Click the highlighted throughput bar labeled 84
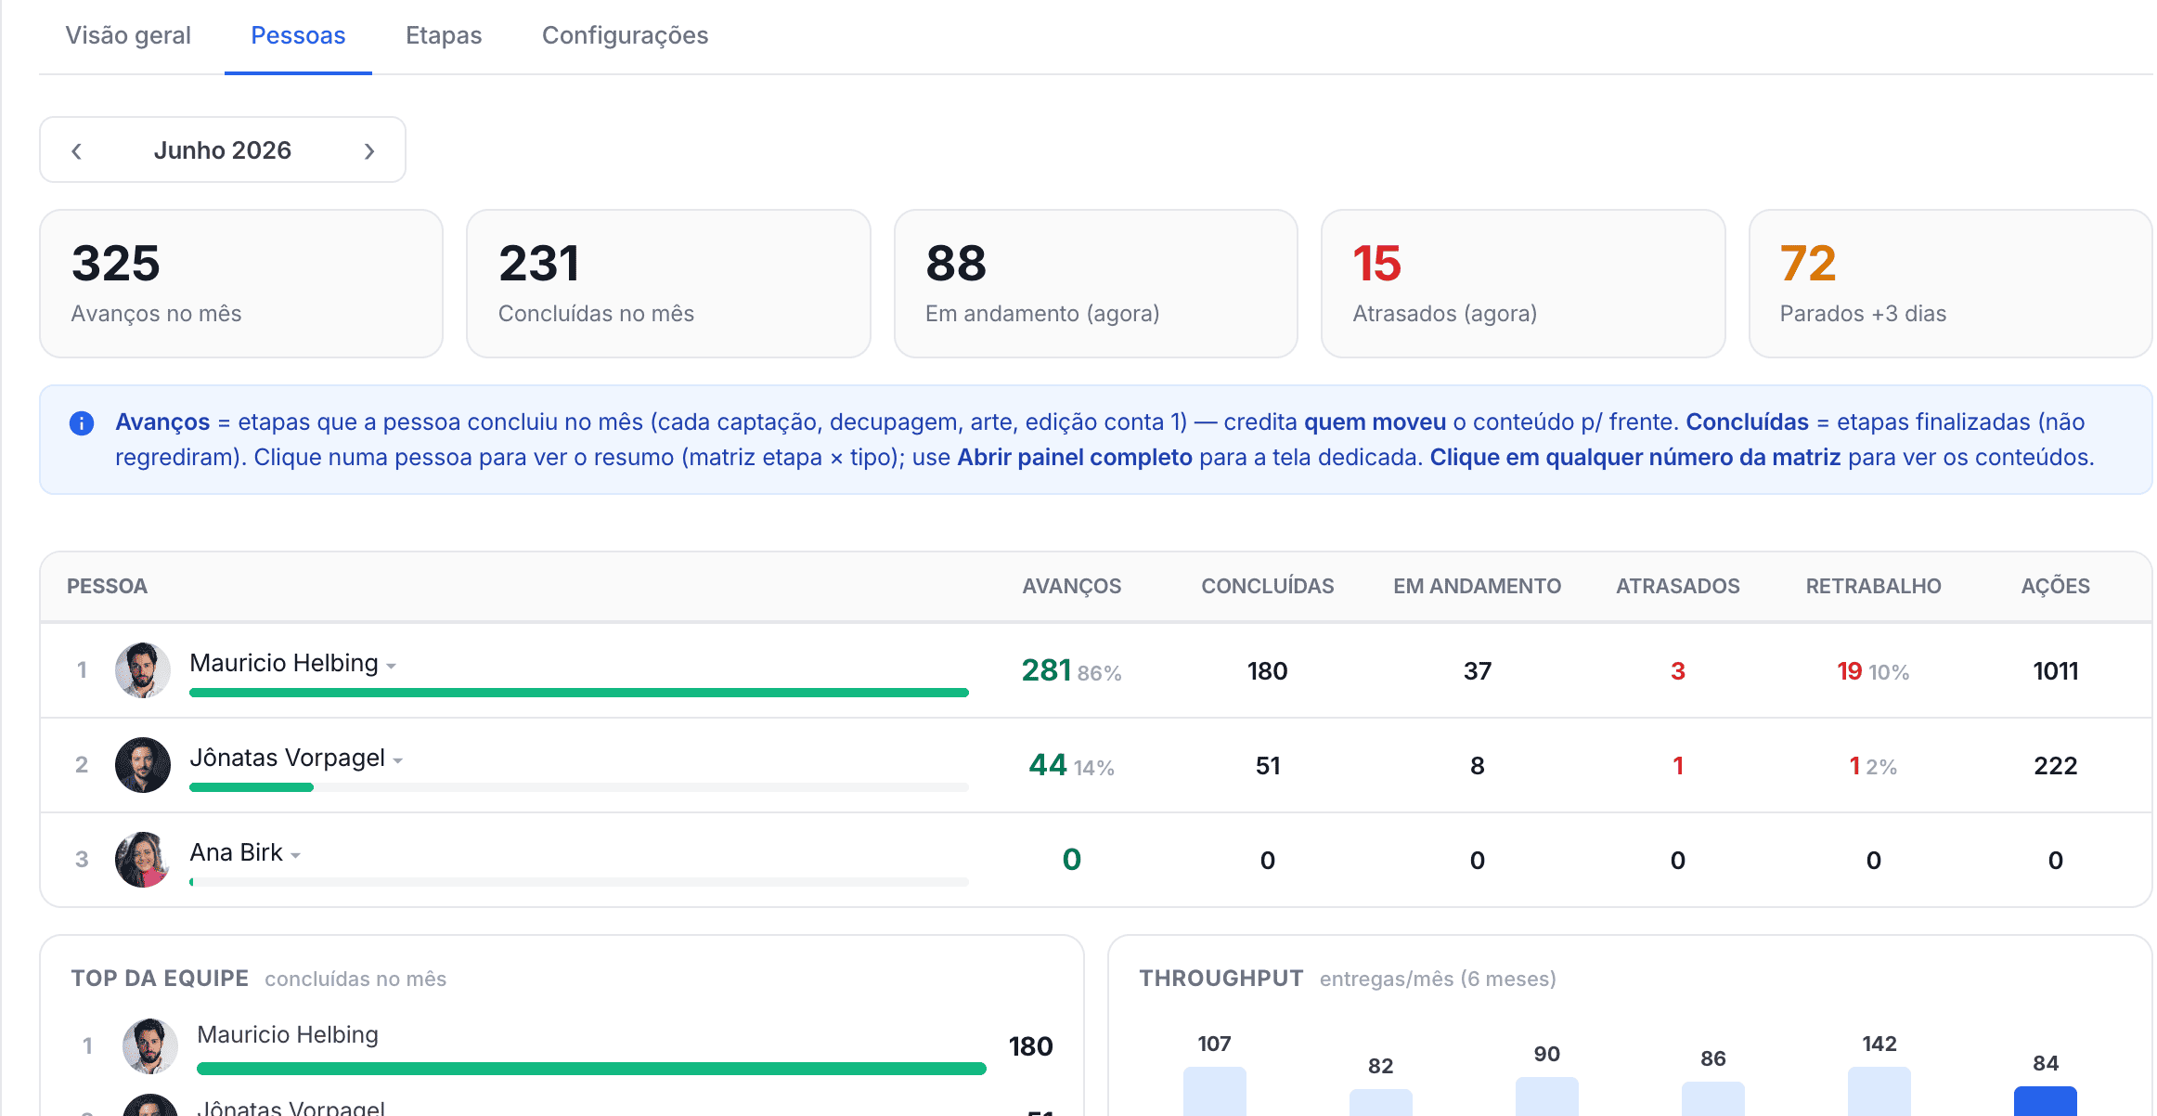Image resolution: width=2157 pixels, height=1116 pixels. click(x=2046, y=1101)
